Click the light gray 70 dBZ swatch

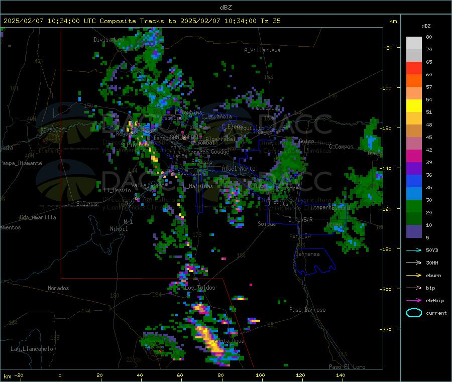coord(414,55)
